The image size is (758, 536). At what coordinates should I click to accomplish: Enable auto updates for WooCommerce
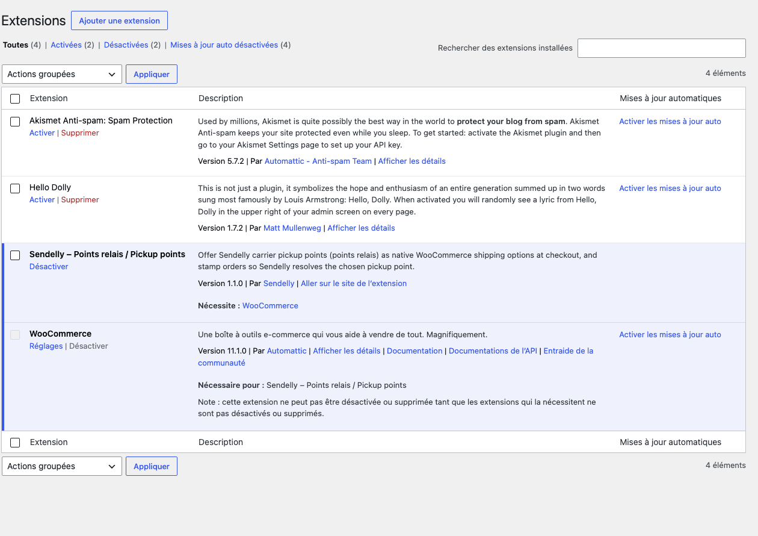670,334
